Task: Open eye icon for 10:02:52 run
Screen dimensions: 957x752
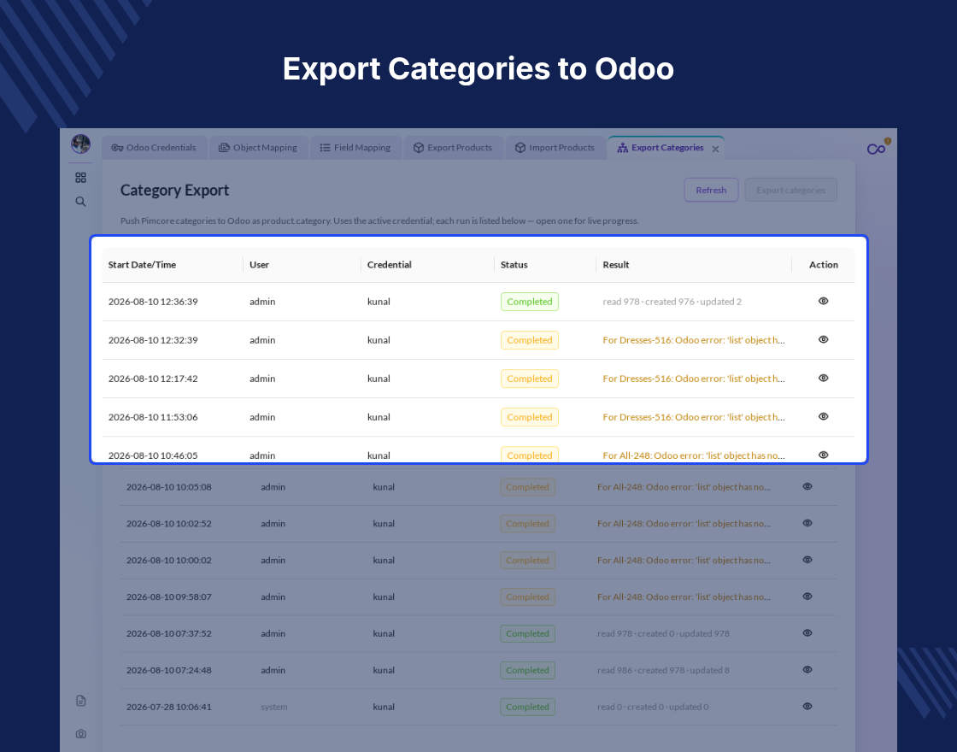Action: [807, 523]
